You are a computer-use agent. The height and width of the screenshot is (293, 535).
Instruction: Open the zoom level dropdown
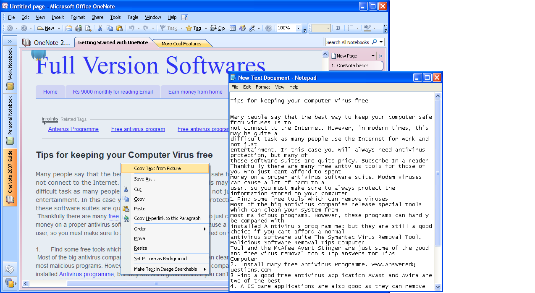point(298,29)
